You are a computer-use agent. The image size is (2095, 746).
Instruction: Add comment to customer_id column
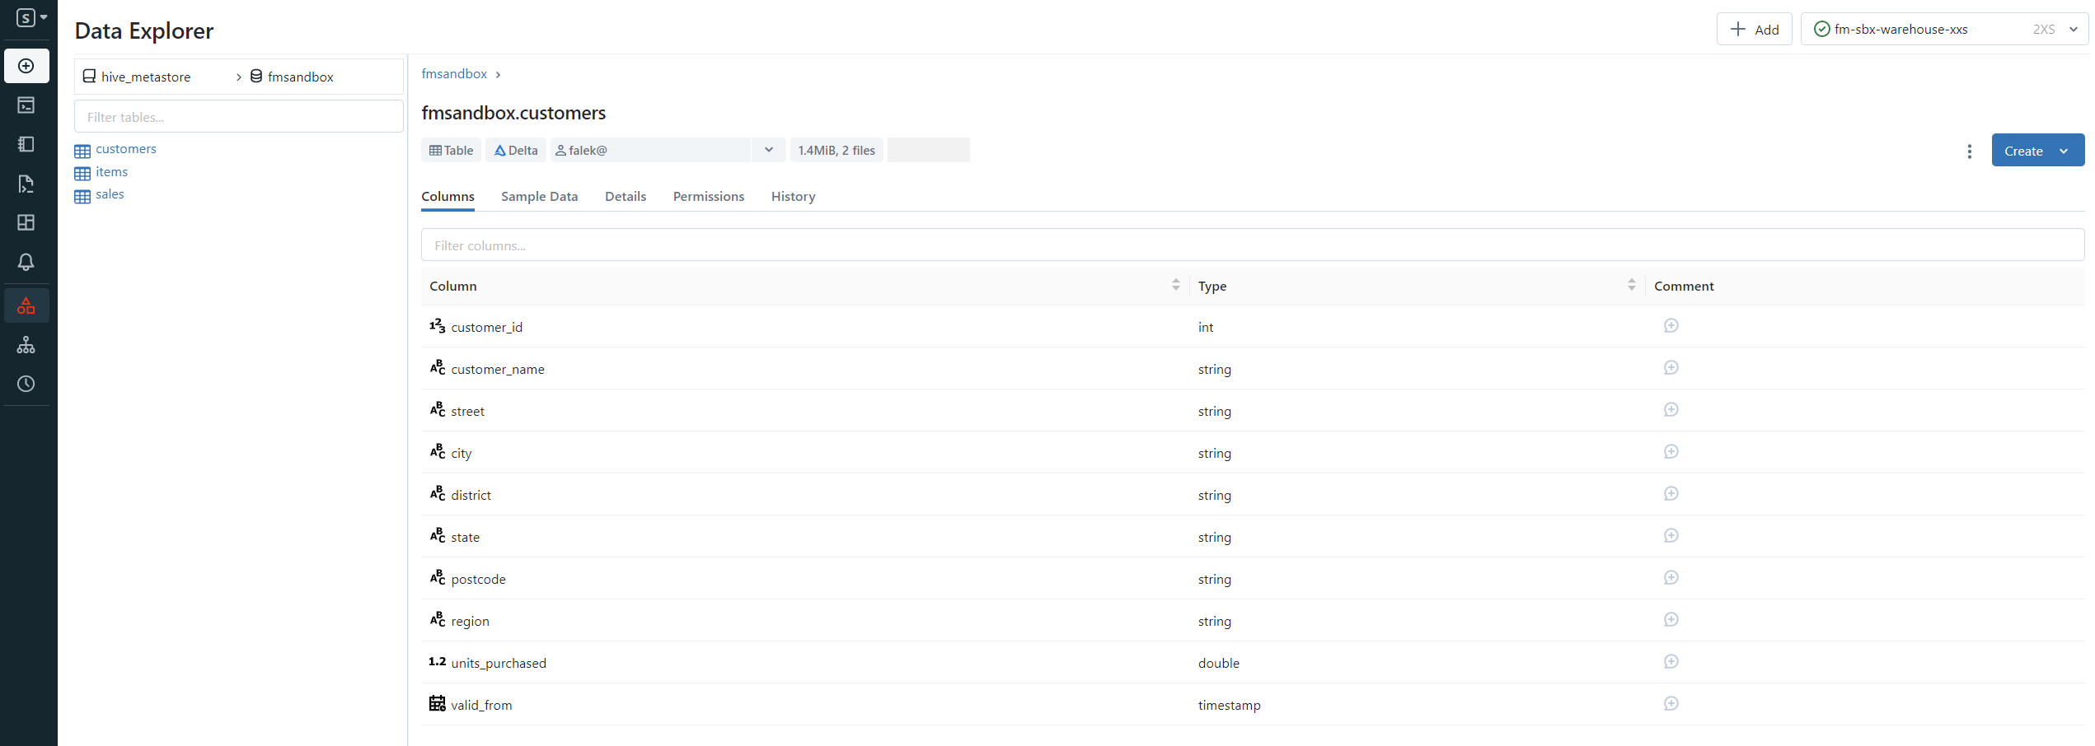click(x=1671, y=325)
